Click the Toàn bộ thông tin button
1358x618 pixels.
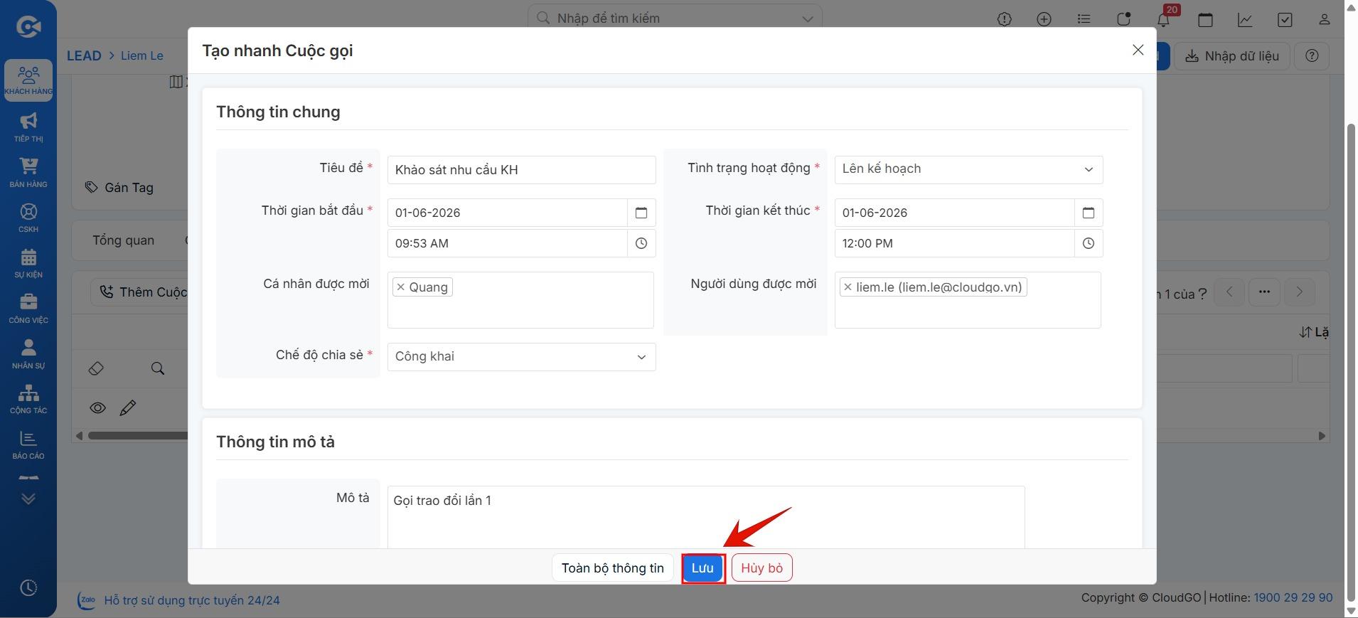[612, 568]
